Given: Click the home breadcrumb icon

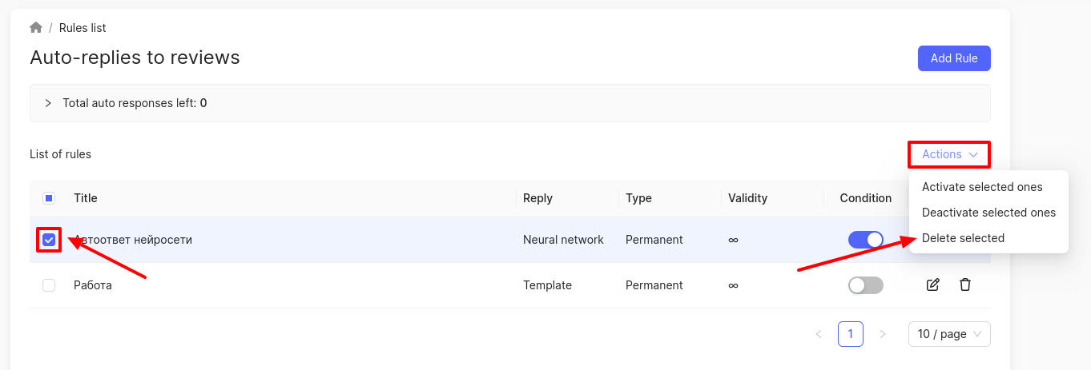Looking at the screenshot, I should [x=36, y=28].
